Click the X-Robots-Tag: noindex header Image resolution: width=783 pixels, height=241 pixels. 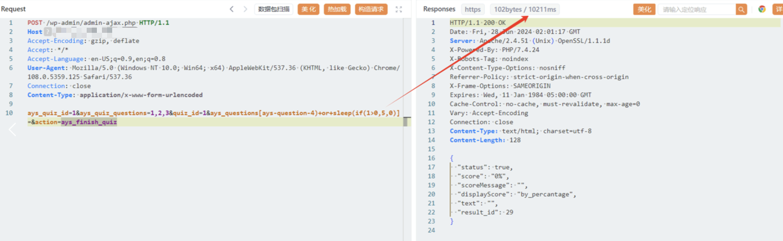pos(489,59)
